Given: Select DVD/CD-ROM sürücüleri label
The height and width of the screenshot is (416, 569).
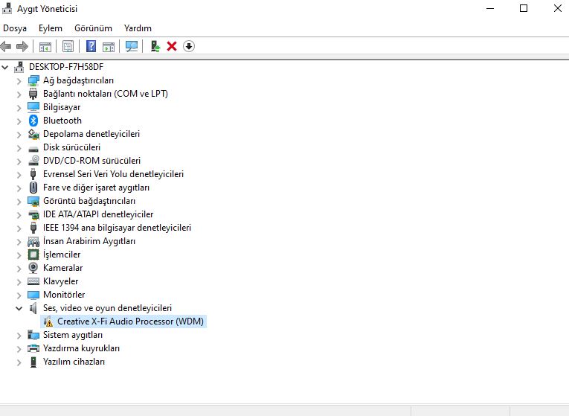Looking at the screenshot, I should [91, 161].
